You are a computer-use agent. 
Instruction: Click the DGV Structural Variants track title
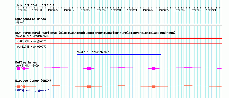(95, 33)
